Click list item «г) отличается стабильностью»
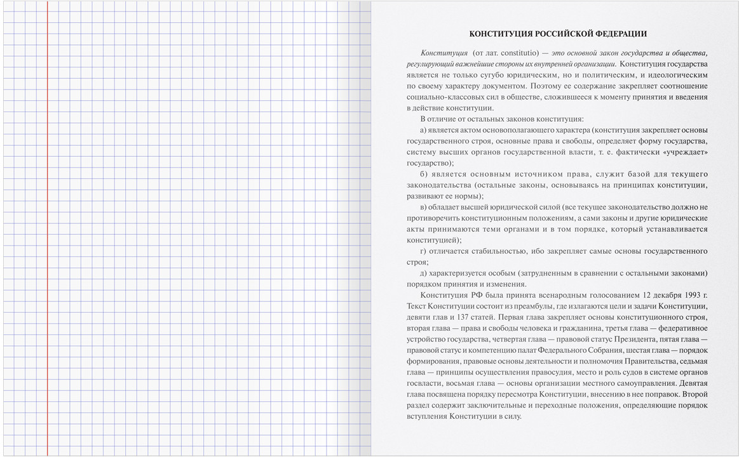Viewport: 739px width, 457px height. pyautogui.click(x=473, y=251)
